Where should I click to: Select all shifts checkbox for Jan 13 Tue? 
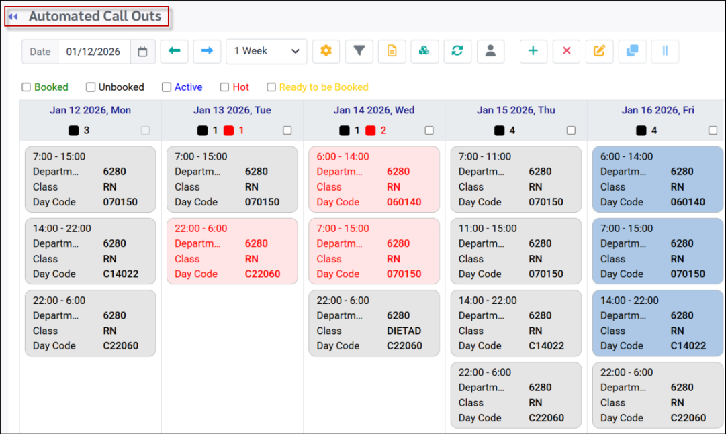[287, 131]
